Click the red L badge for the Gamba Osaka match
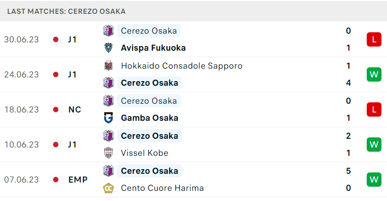Image resolution: width=387 pixels, height=201 pixels. click(x=374, y=109)
